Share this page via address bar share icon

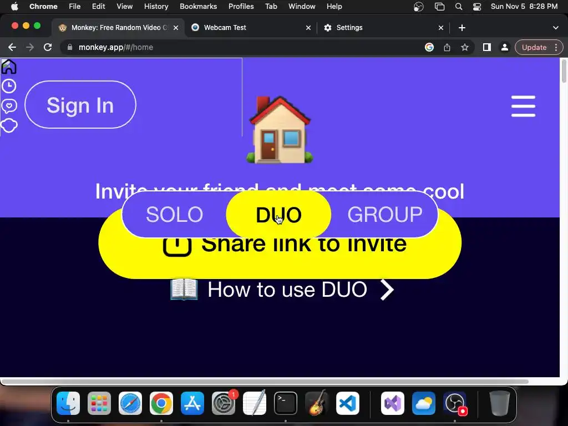[x=447, y=47]
